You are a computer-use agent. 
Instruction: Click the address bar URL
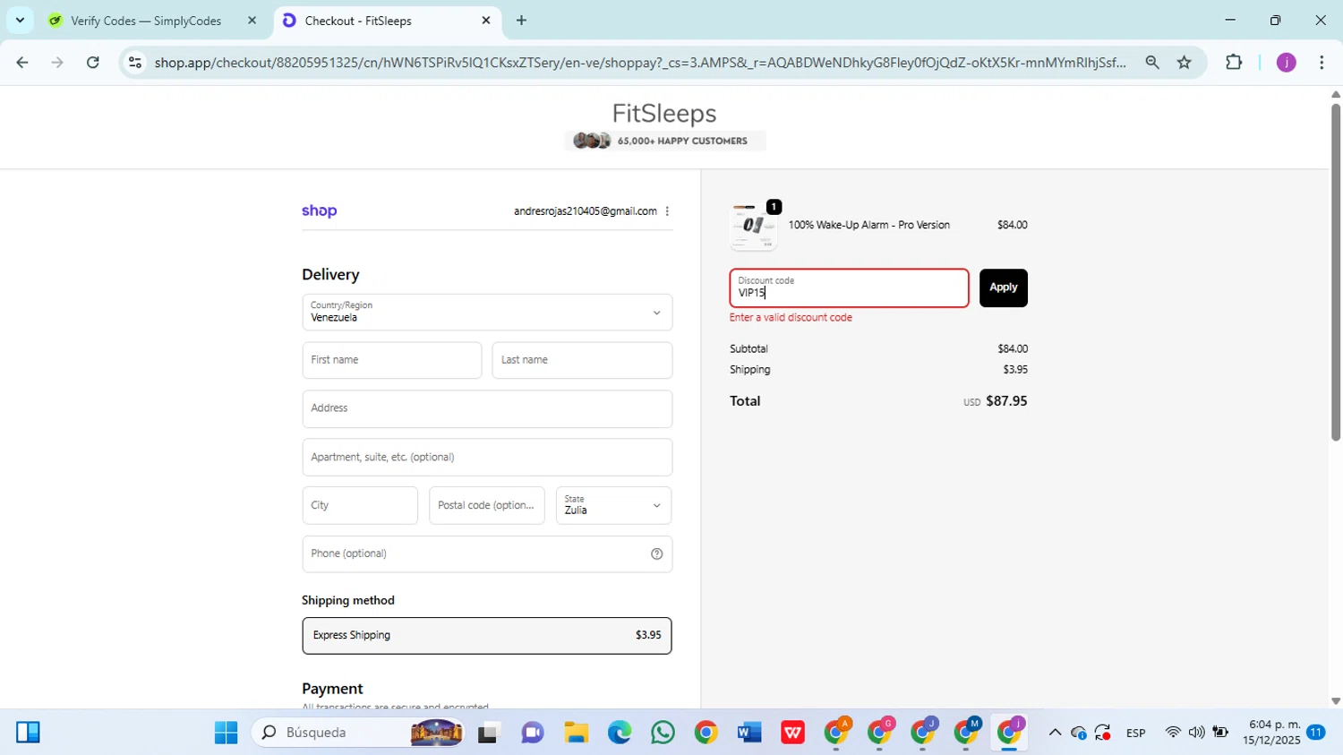click(640, 62)
